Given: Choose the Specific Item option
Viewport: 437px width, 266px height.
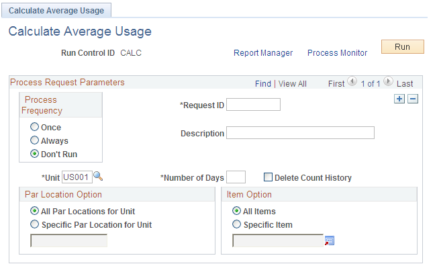Looking at the screenshot, I should tap(236, 224).
